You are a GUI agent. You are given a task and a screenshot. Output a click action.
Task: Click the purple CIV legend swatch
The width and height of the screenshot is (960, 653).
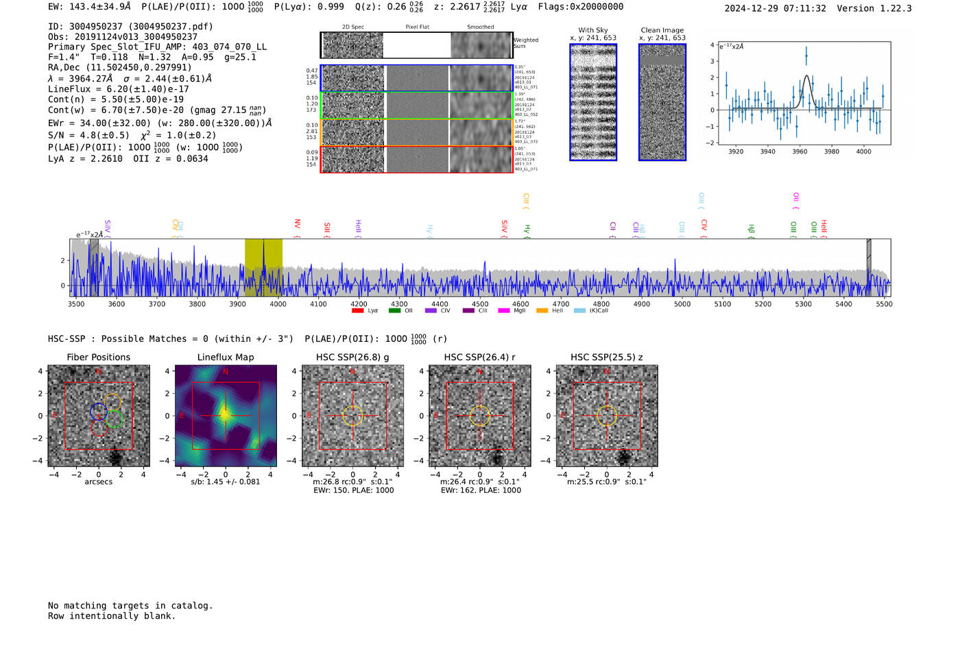click(x=431, y=310)
